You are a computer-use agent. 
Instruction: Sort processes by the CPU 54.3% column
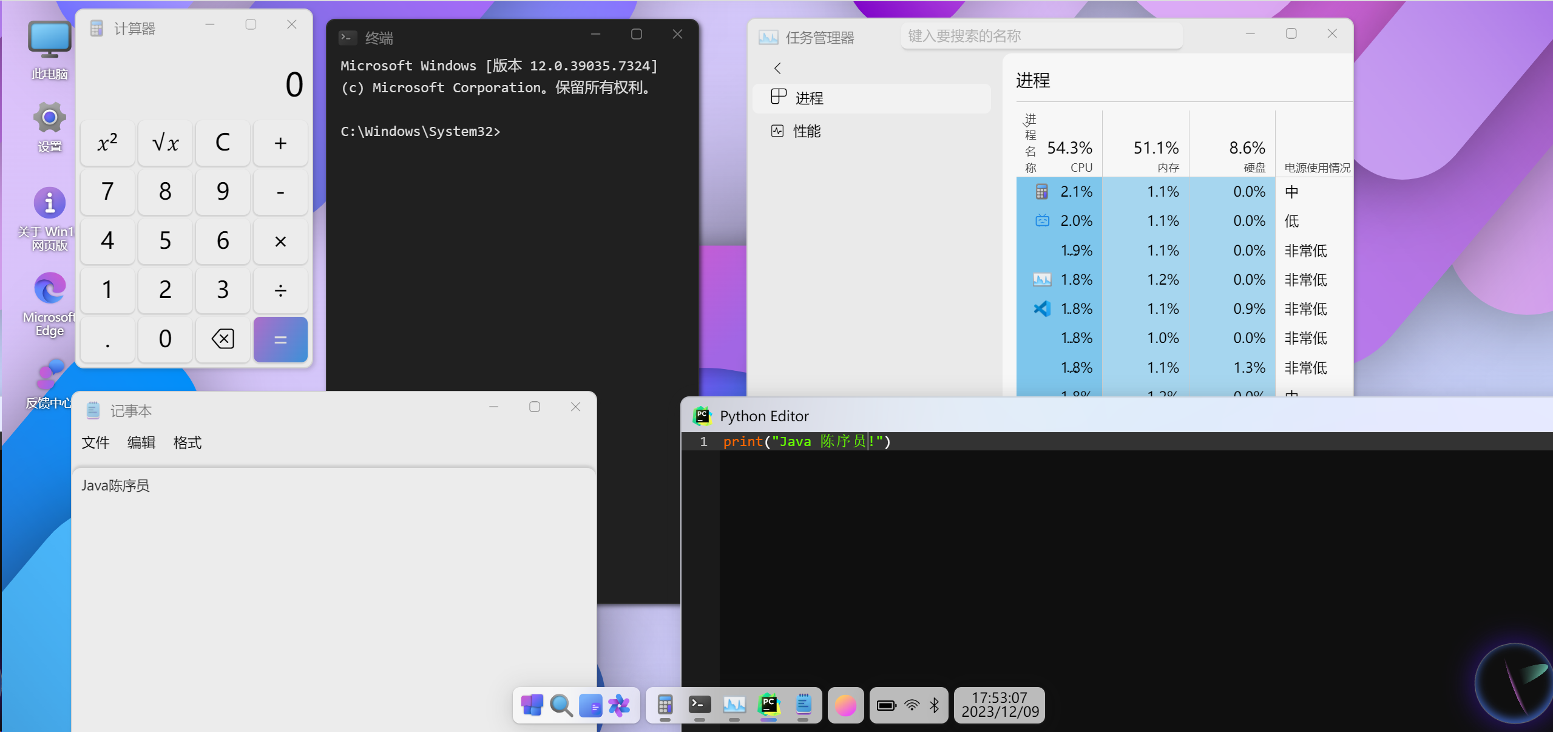click(x=1069, y=156)
